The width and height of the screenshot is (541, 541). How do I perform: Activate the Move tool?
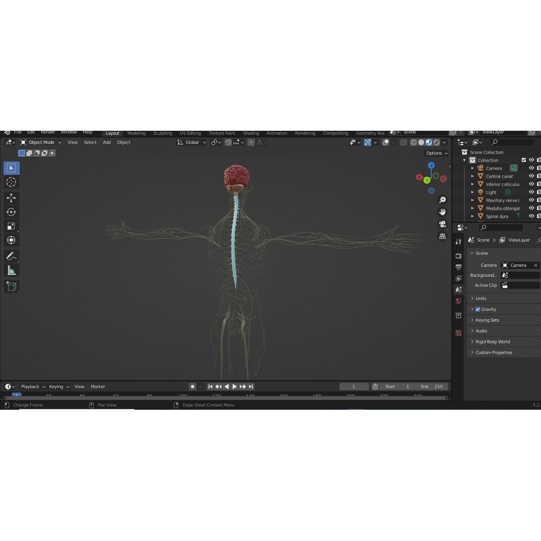click(11, 198)
